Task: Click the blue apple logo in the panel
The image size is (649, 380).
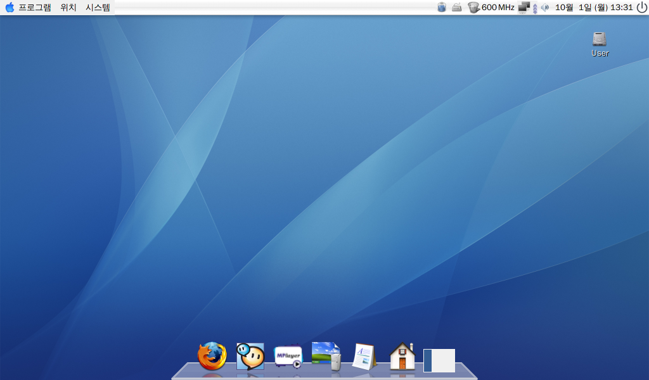Action: pyautogui.click(x=10, y=7)
